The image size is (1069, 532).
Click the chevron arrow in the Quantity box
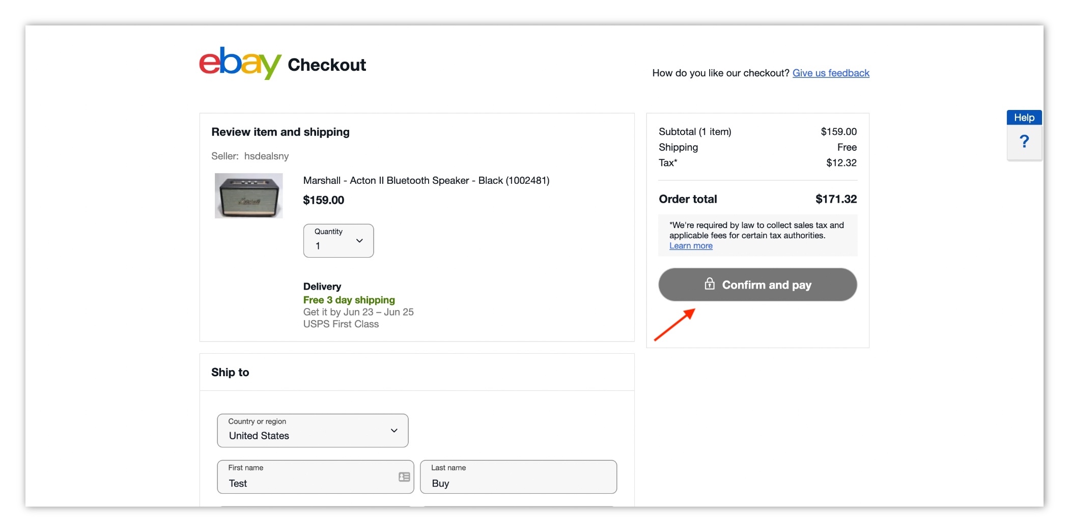pyautogui.click(x=359, y=241)
